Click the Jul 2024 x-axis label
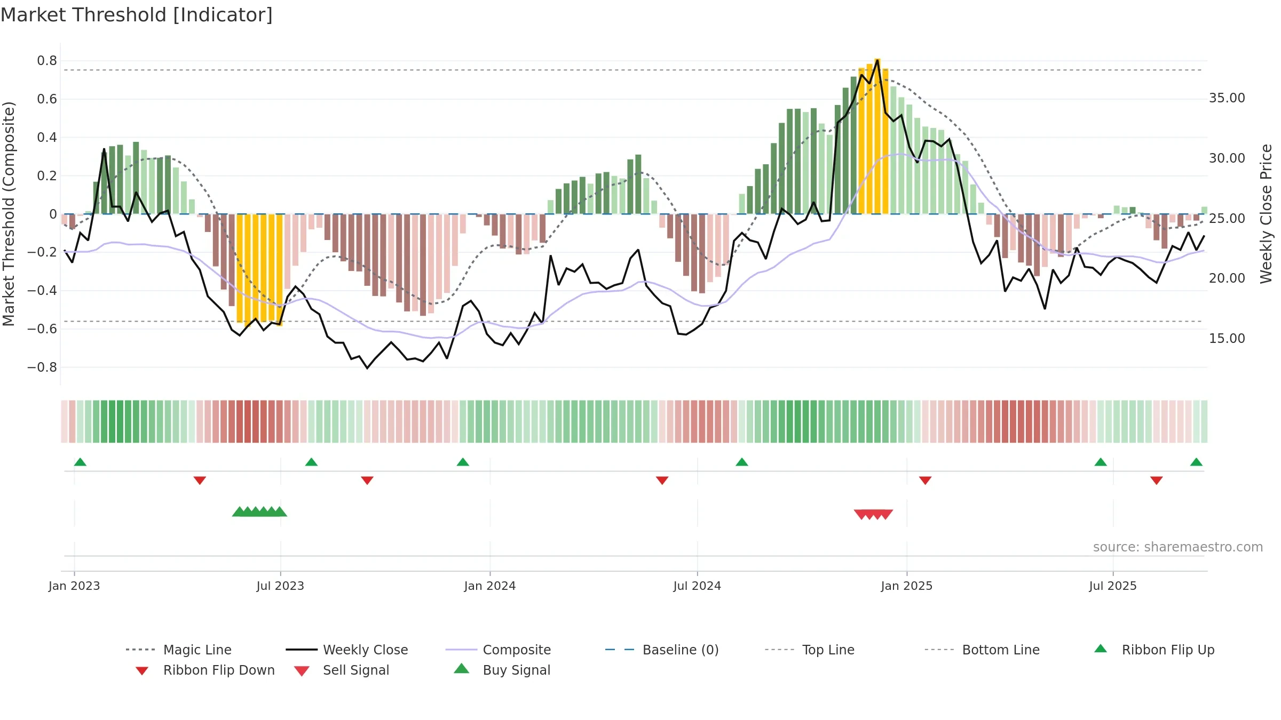This screenshot has height=720, width=1281. pos(697,586)
